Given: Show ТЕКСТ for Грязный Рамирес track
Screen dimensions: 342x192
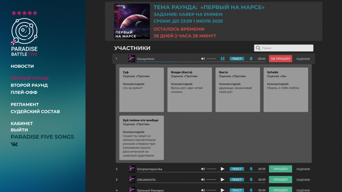Looking at the screenshot, I should (x=237, y=190).
